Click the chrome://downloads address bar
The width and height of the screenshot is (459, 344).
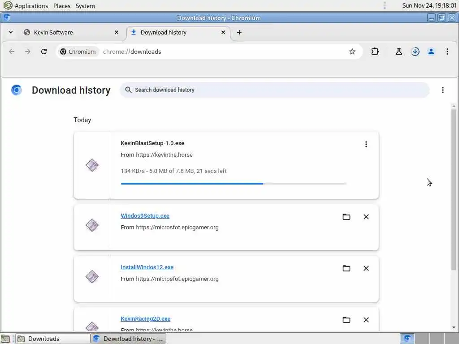[209, 52]
